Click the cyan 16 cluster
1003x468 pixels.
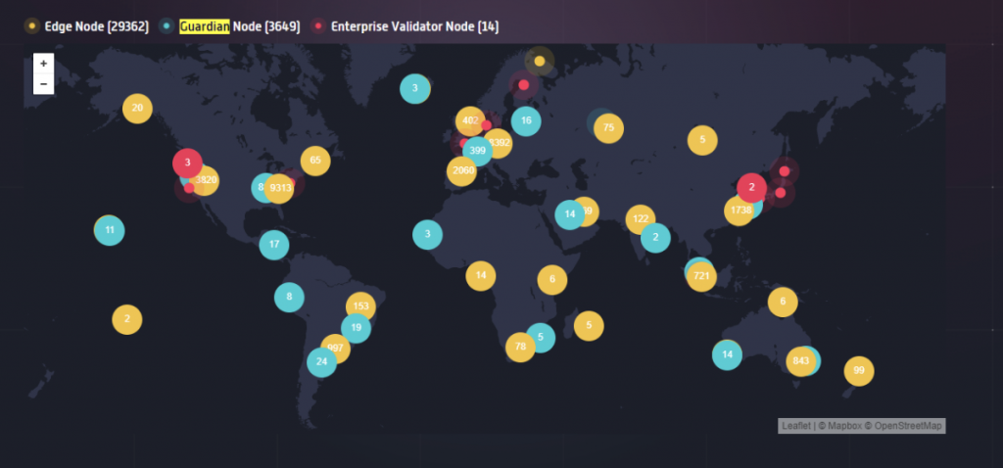(526, 120)
